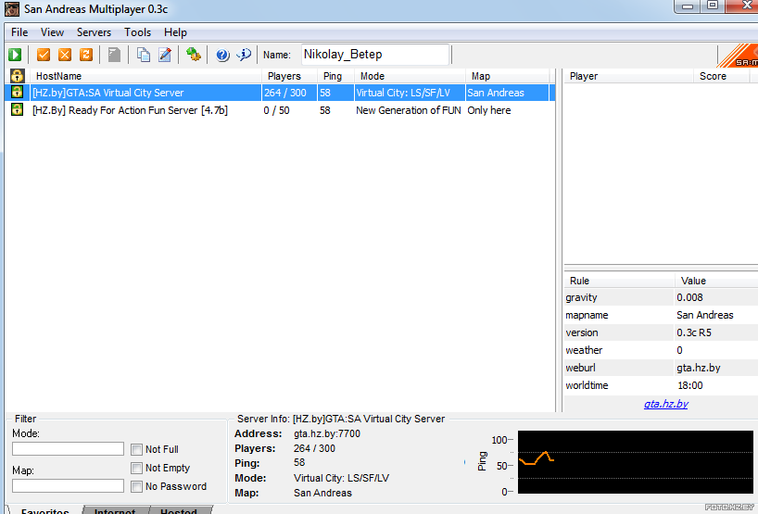Click the Copy Server Info icon
The height and width of the screenshot is (514, 758).
143,55
